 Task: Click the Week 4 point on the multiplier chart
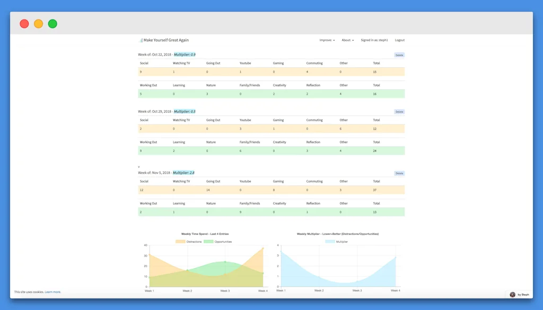(x=396, y=257)
